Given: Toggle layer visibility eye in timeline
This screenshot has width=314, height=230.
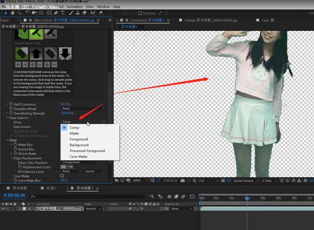Looking at the screenshot, I should [x=3, y=208].
